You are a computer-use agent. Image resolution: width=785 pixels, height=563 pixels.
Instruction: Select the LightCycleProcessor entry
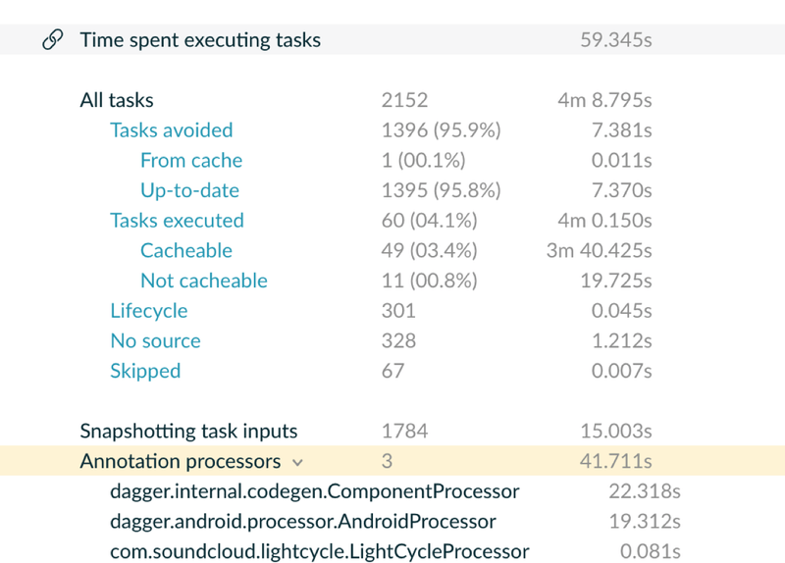320,551
